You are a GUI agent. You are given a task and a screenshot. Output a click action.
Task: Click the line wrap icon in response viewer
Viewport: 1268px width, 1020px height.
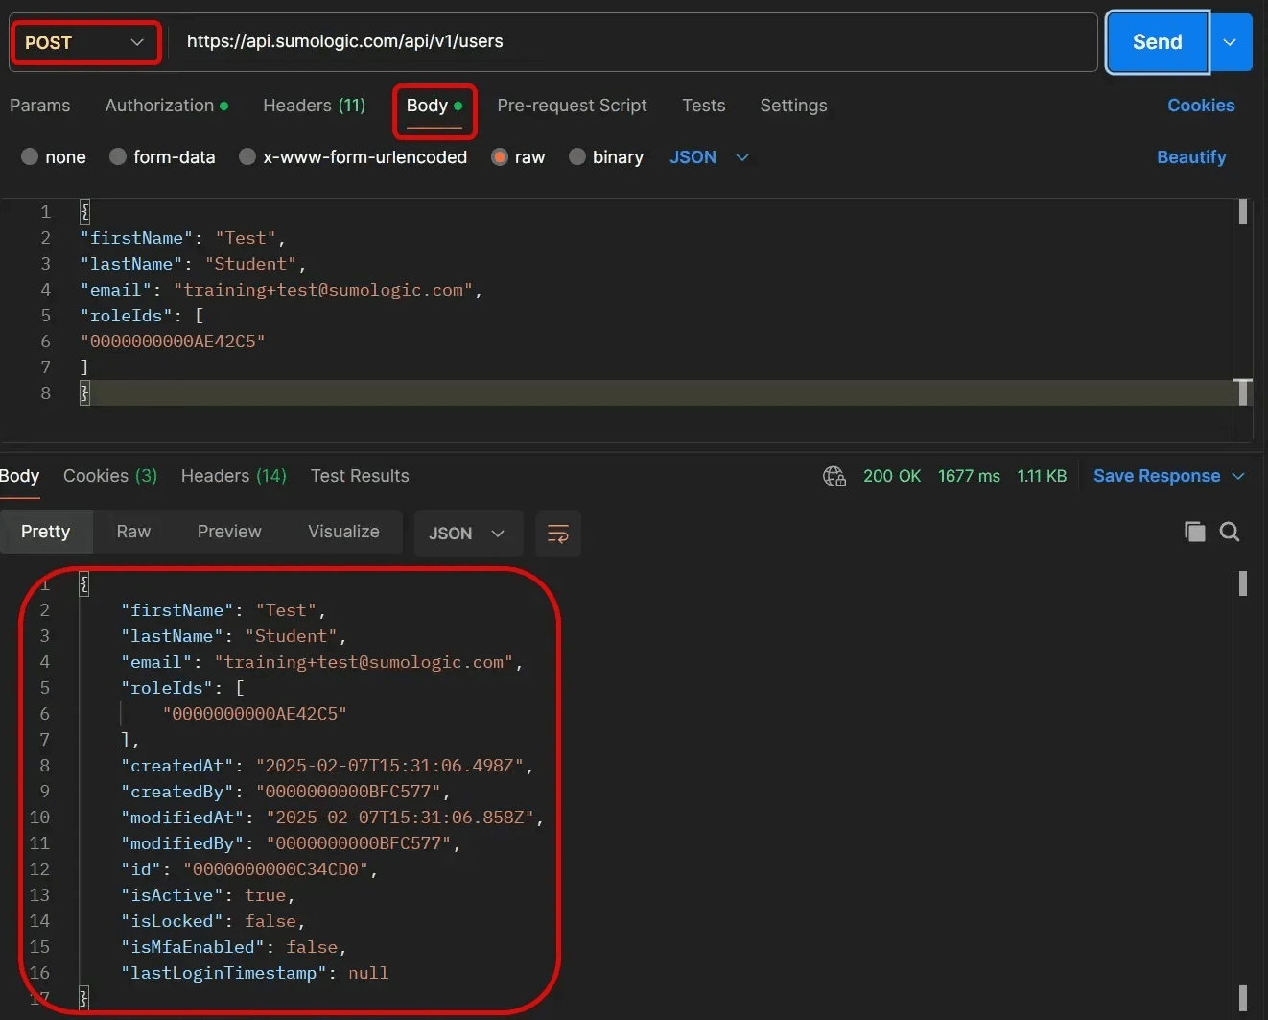(x=558, y=534)
